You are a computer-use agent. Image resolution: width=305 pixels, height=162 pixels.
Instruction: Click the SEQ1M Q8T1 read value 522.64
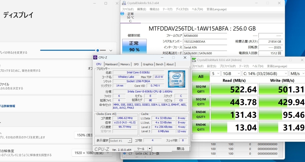coord(234,89)
